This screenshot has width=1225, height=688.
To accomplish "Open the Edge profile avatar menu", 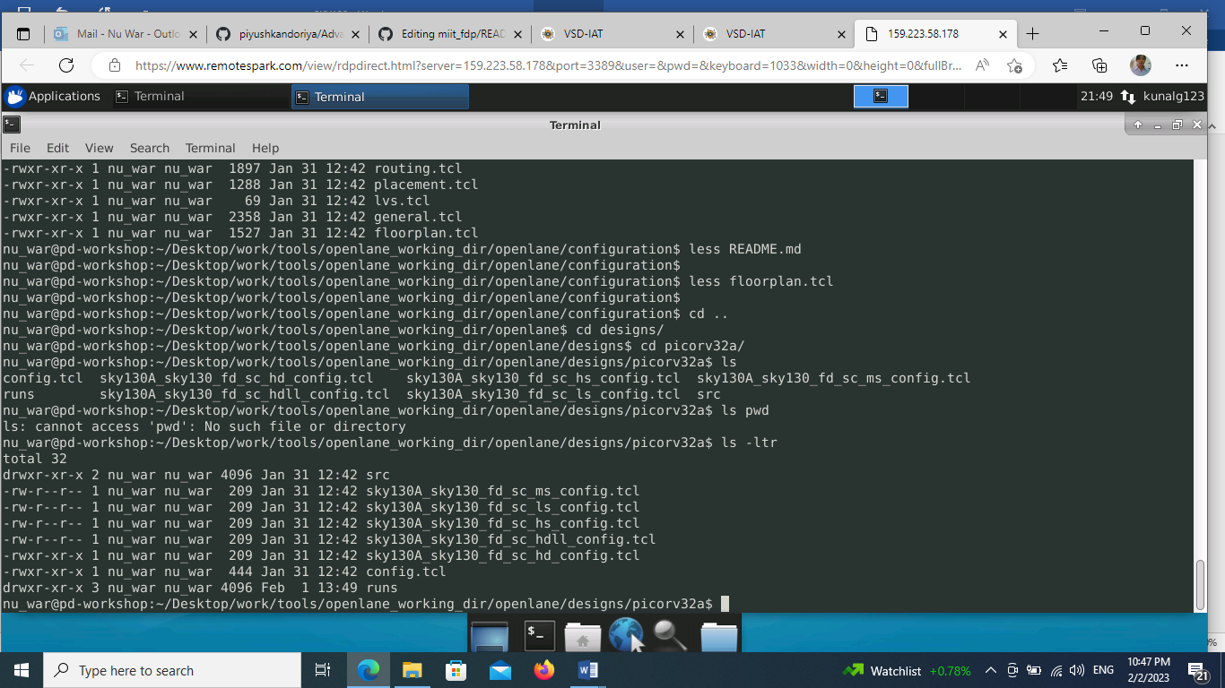I will point(1139,64).
